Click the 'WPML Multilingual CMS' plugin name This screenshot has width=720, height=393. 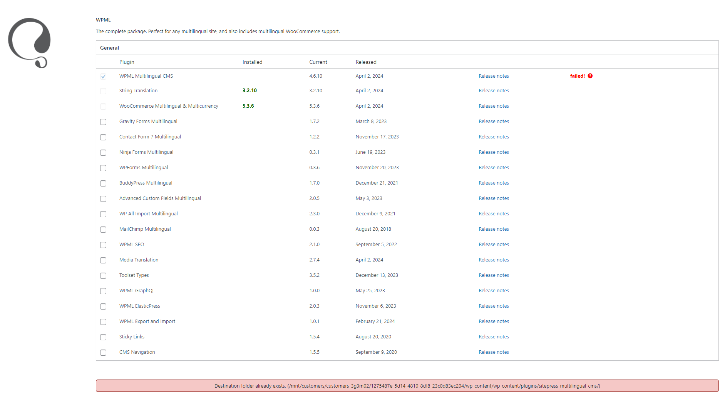click(x=146, y=76)
